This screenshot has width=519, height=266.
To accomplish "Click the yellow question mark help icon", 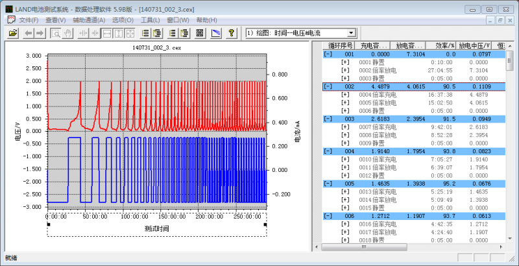I will click(232, 33).
